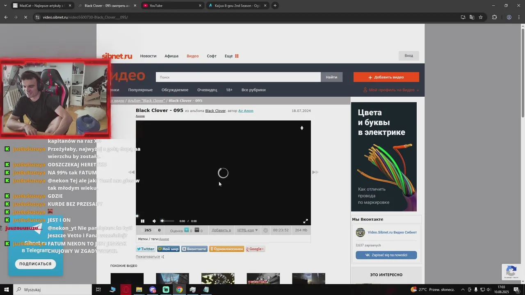Click the translate page icon in address bar
The height and width of the screenshot is (295, 525).
[472, 17]
